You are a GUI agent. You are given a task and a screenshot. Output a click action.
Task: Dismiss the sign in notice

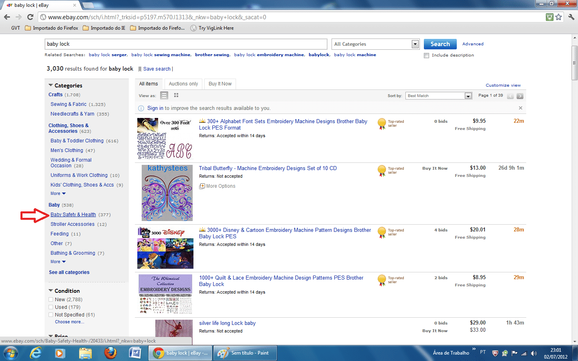(x=520, y=108)
